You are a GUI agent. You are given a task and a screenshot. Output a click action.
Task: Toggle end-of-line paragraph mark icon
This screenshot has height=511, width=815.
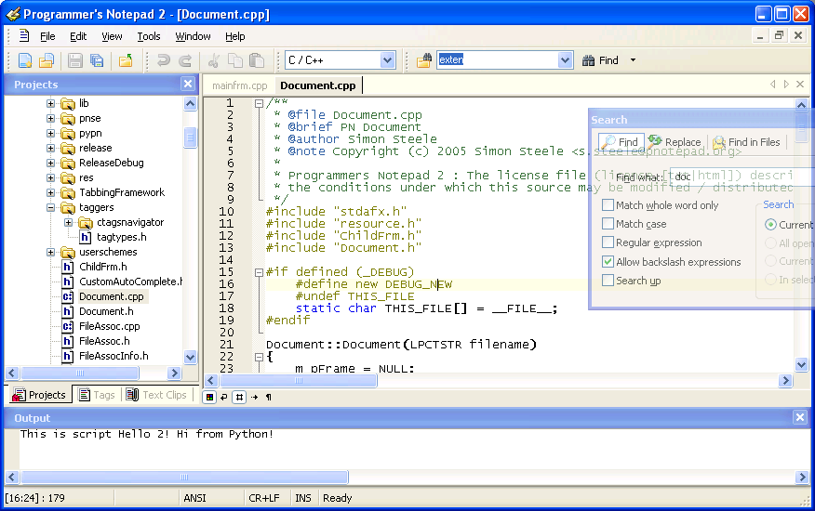pos(269,397)
